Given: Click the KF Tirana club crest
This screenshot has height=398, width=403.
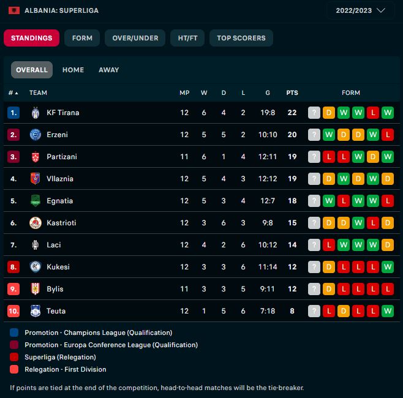Looking at the screenshot, I should 35,113.
